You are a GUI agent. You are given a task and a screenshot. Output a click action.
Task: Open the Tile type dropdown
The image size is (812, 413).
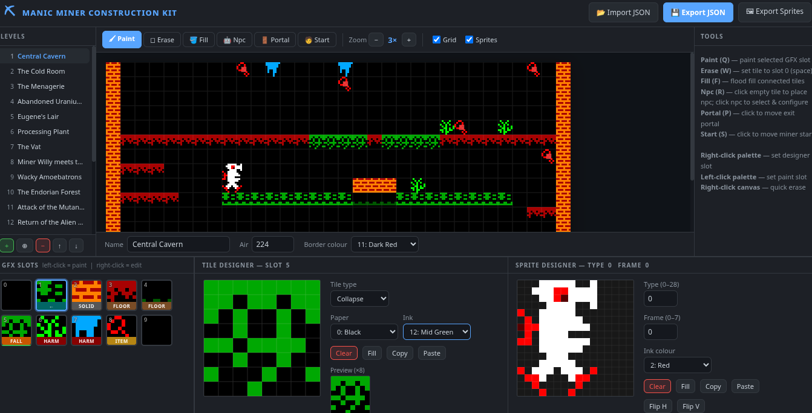359,299
